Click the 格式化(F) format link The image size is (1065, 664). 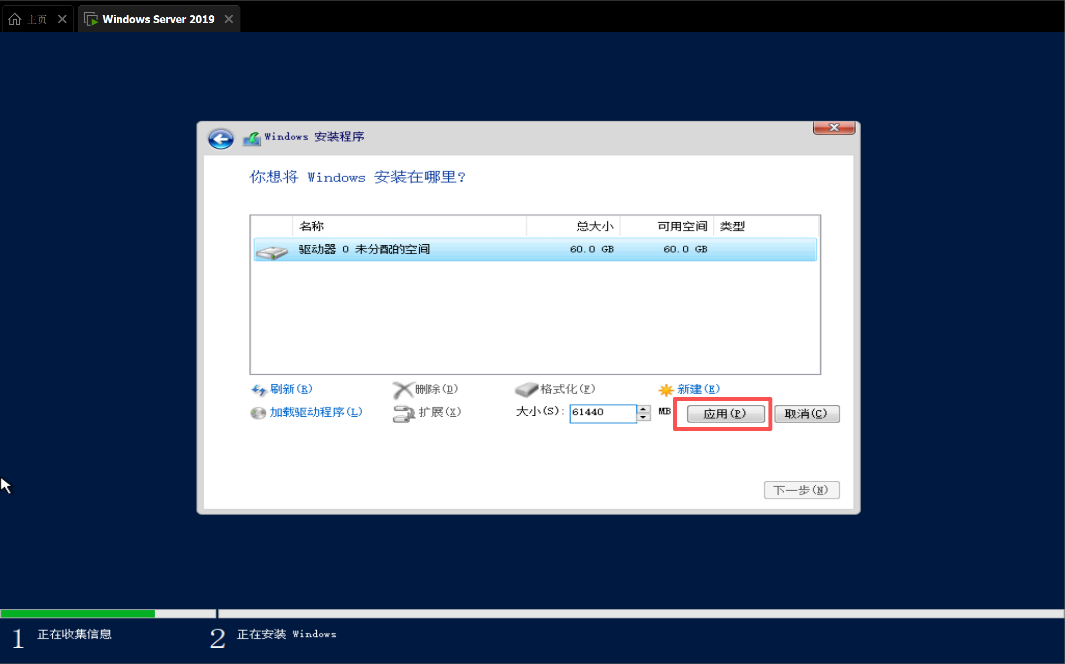pos(567,389)
